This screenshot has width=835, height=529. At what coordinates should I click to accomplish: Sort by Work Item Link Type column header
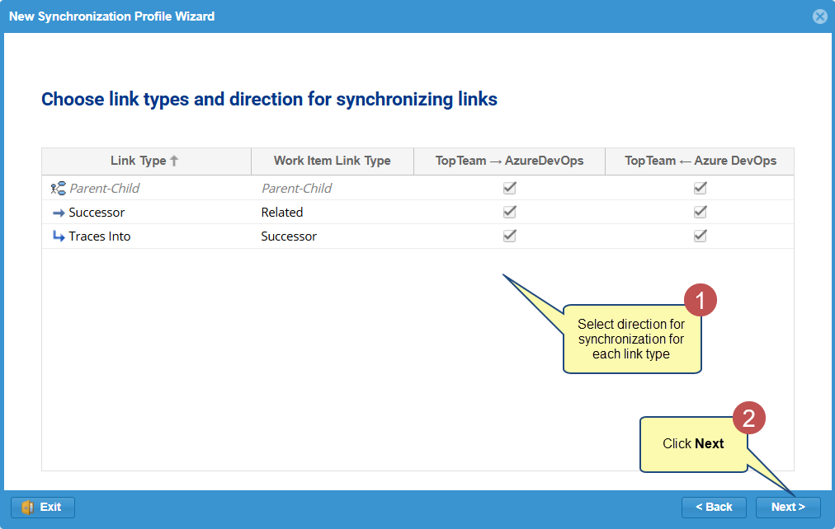(333, 162)
